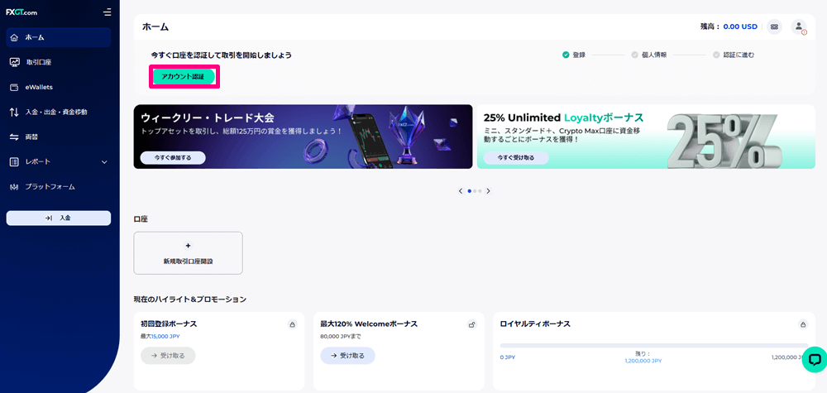Go to previous banner slide arrow
827x393 pixels.
coord(461,191)
